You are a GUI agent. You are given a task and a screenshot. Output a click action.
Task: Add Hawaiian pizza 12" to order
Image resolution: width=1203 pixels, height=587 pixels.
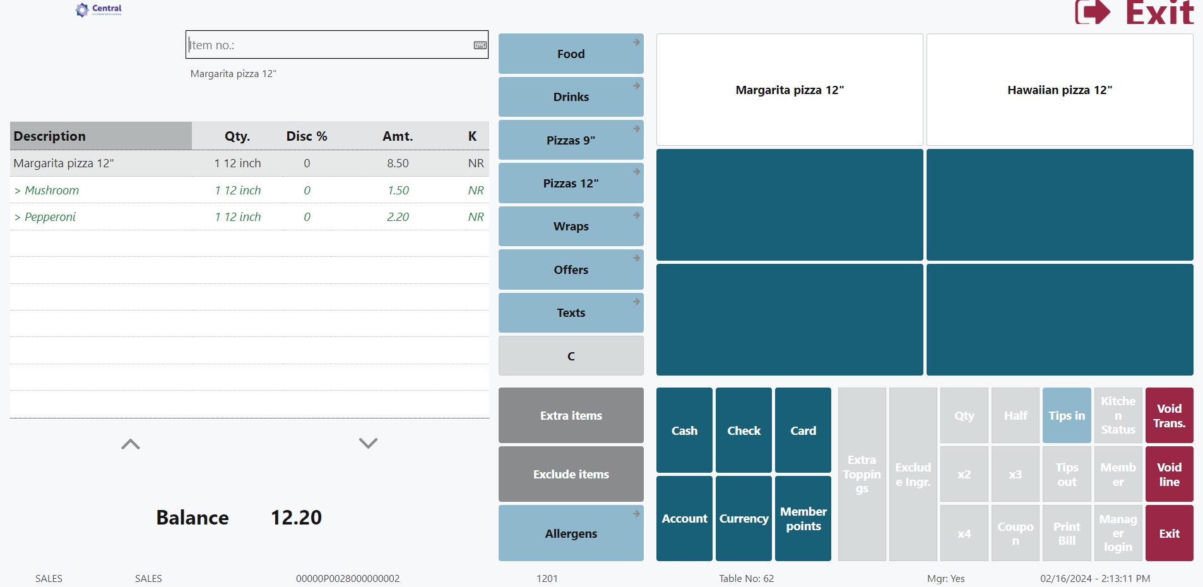point(1059,90)
